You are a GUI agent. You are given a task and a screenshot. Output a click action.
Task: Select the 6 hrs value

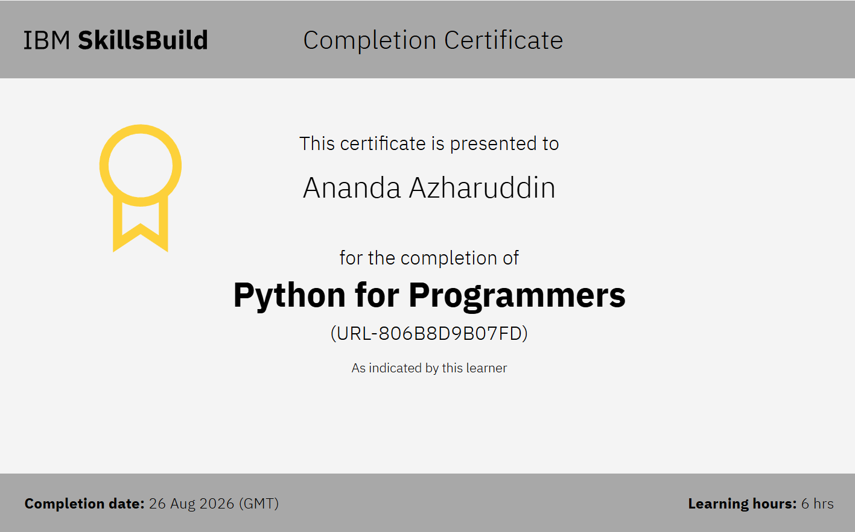[818, 504]
